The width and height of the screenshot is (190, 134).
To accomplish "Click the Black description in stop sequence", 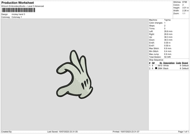I will (166, 69).
